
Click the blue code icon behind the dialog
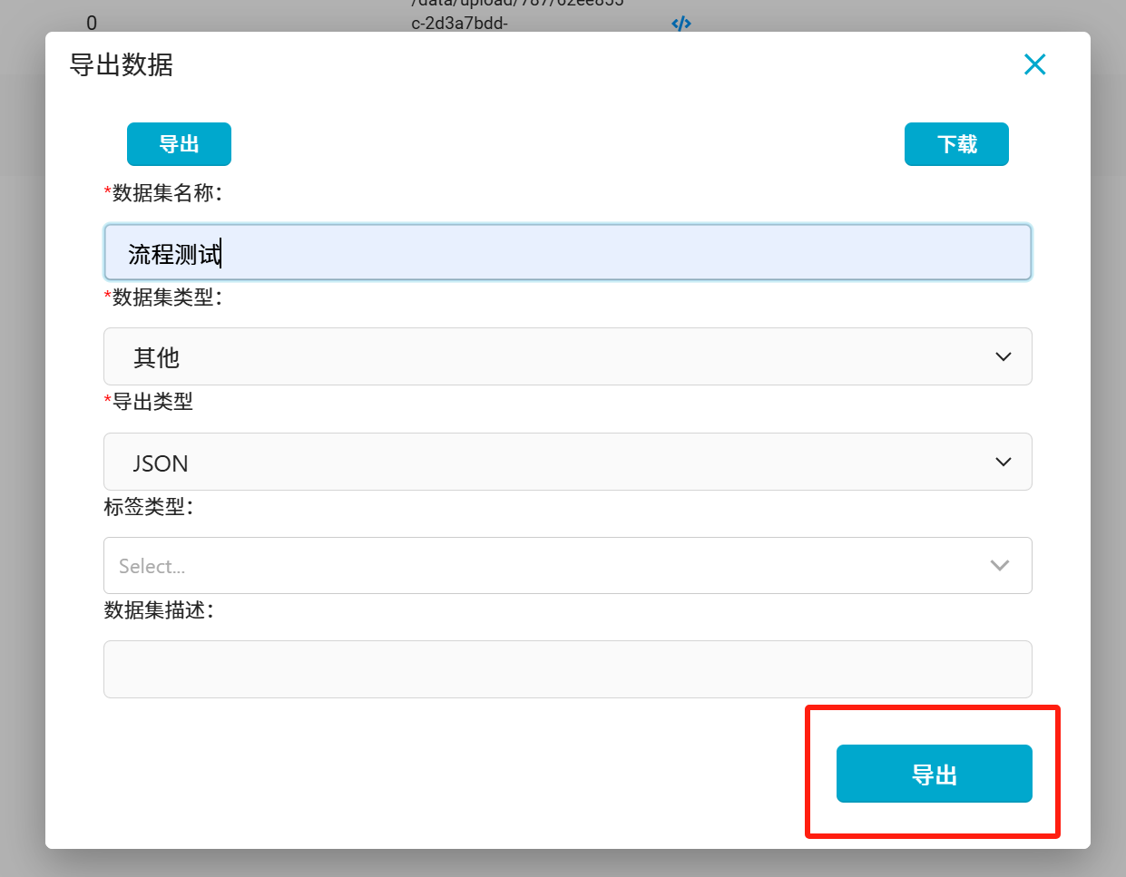click(x=681, y=24)
